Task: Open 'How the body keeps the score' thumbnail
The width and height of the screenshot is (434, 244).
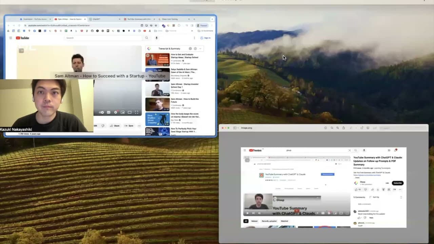Action: (x=158, y=119)
